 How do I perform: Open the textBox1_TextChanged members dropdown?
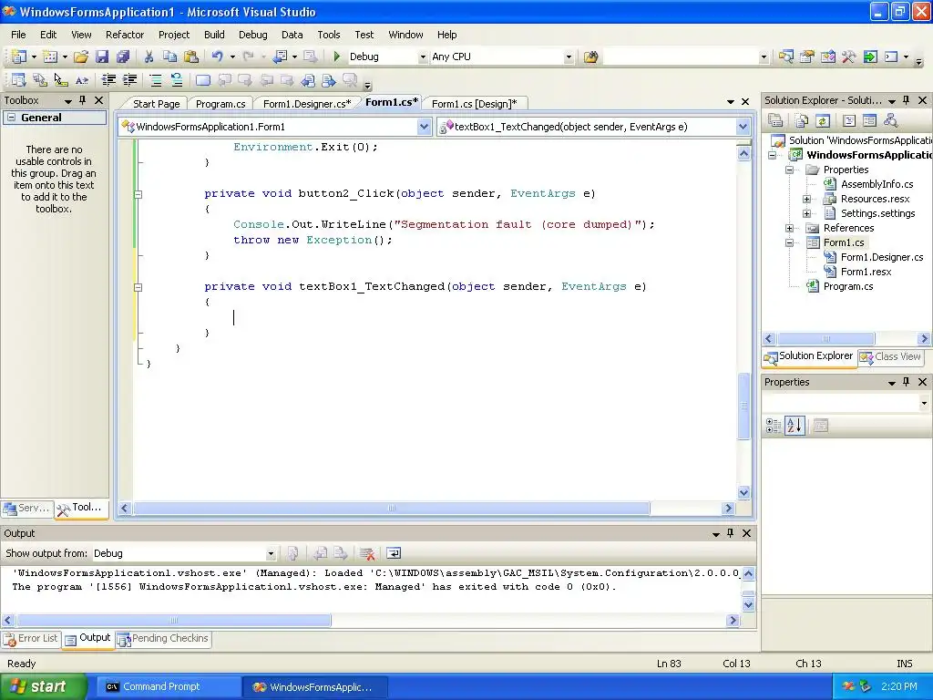click(x=743, y=127)
